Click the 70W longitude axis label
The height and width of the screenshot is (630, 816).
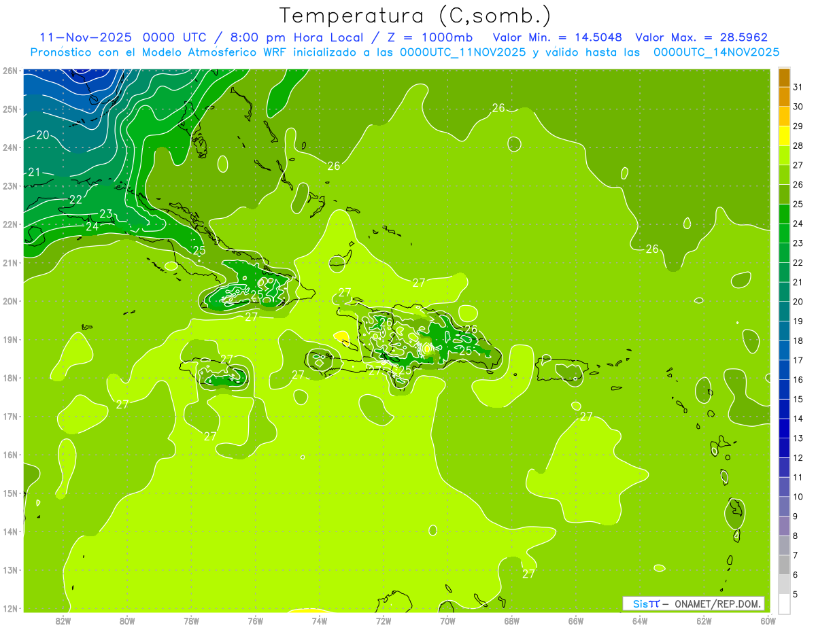pyautogui.click(x=447, y=620)
